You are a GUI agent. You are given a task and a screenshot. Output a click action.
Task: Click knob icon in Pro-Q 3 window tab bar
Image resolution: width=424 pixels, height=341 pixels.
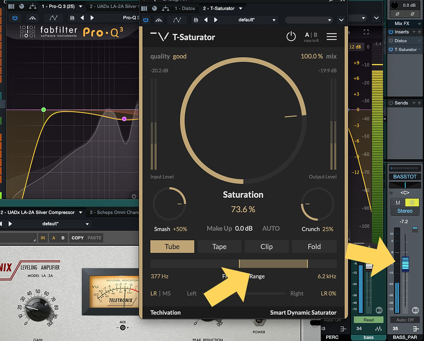(x=22, y=6)
